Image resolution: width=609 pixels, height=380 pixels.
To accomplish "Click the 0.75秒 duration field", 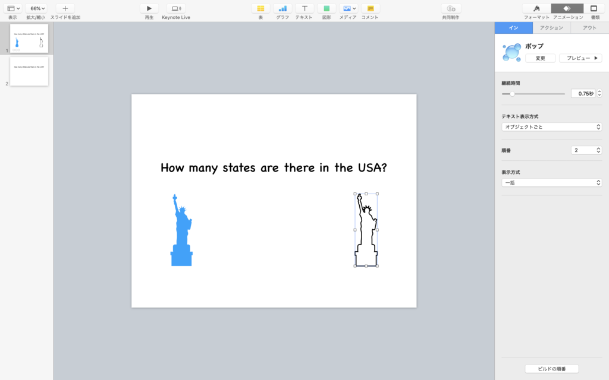I will point(583,93).
